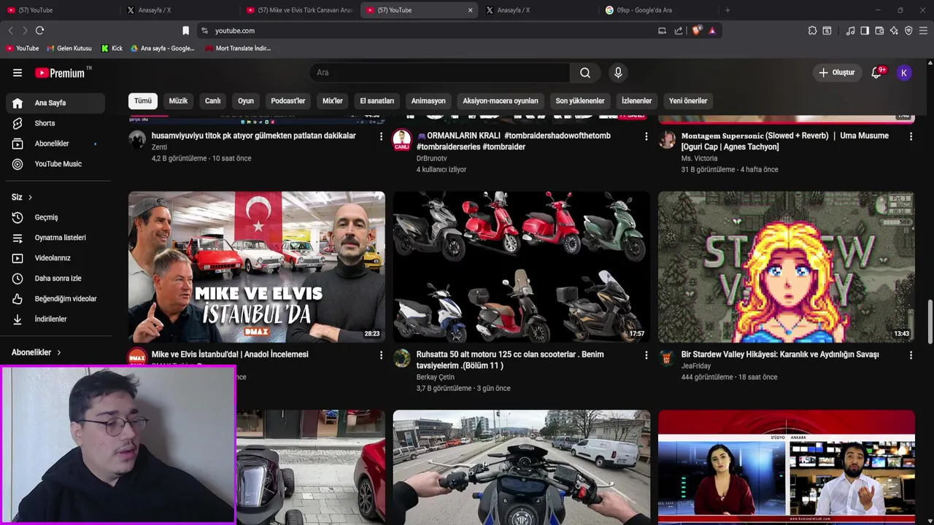Image resolution: width=934 pixels, height=525 pixels.
Task: Play the Mike ve Elvis İstanbul'da thumbnail
Action: point(257,267)
